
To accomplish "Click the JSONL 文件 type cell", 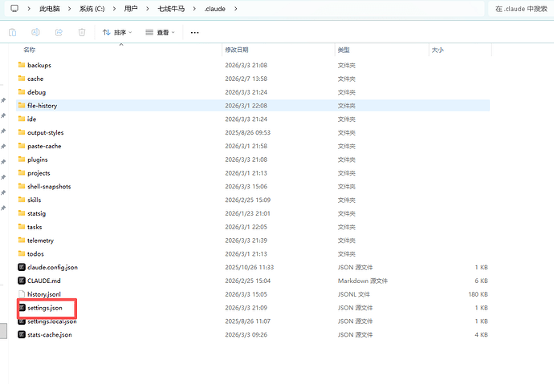I will point(353,294).
